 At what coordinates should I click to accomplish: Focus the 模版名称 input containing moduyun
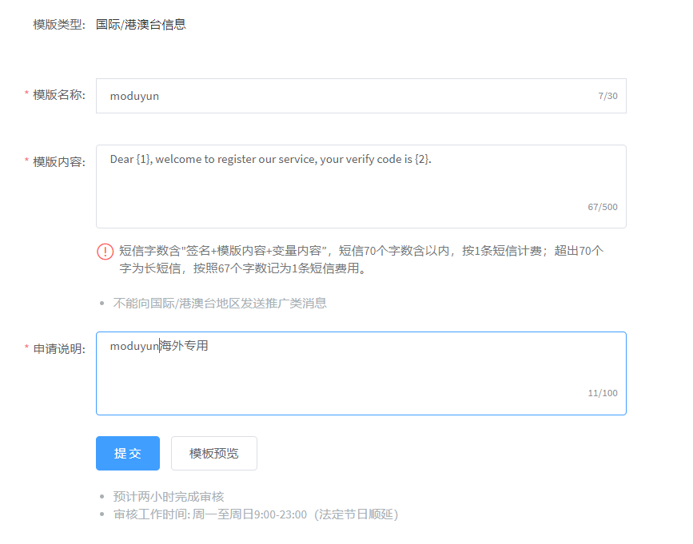[361, 96]
